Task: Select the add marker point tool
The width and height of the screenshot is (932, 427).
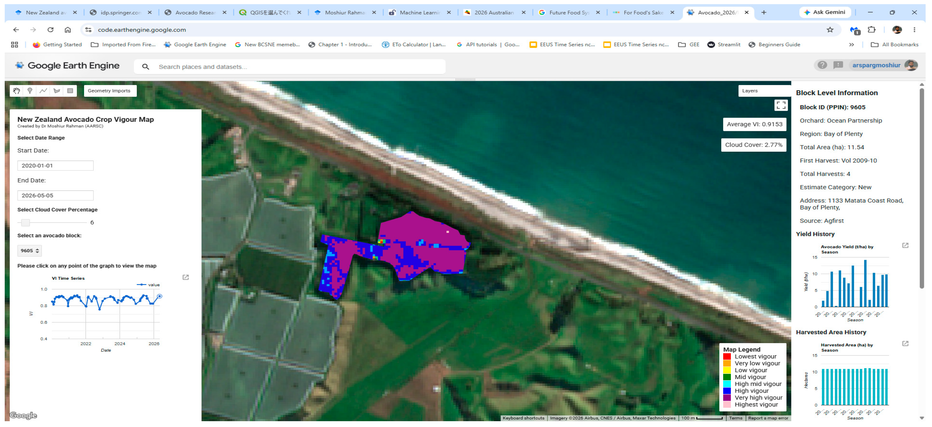Action: [x=30, y=91]
